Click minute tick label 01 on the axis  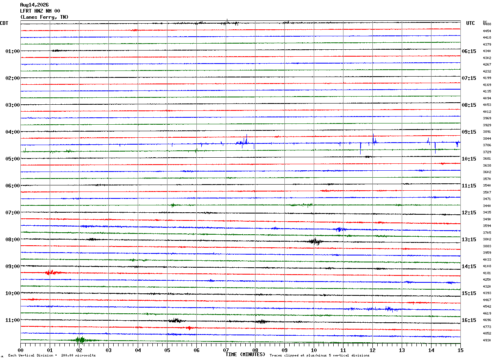coord(50,350)
